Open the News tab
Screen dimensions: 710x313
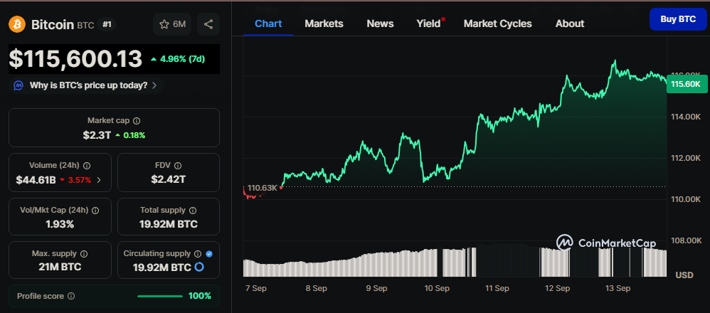[x=380, y=23]
